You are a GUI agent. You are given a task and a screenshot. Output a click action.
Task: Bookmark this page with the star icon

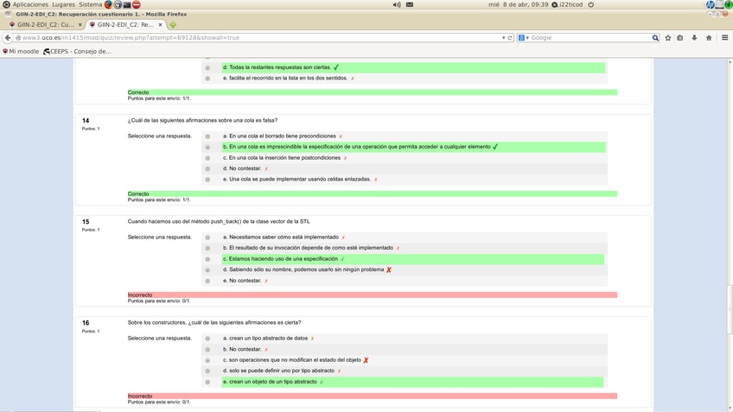coord(668,38)
